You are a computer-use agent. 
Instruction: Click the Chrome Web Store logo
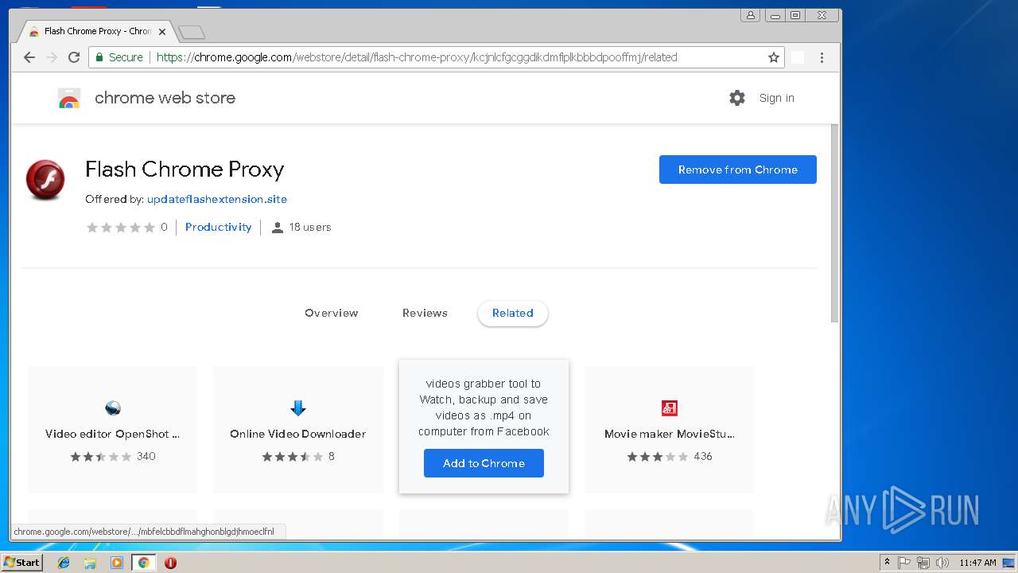(69, 99)
